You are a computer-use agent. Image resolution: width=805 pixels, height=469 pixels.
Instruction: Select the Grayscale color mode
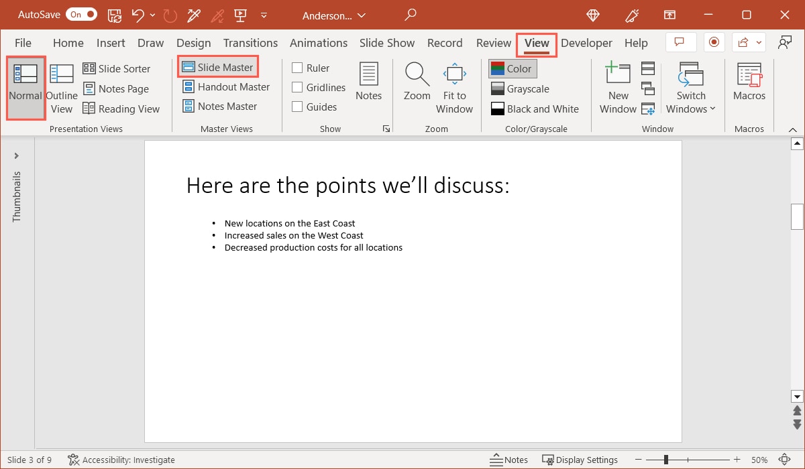520,88
